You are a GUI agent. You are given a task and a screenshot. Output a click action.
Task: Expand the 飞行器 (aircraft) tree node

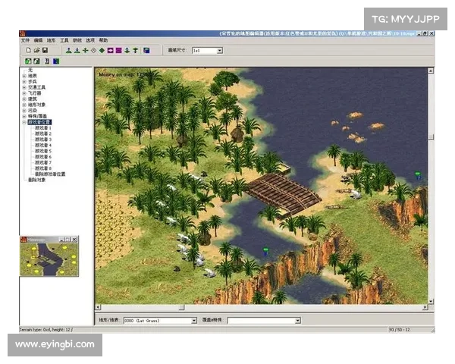coord(24,93)
